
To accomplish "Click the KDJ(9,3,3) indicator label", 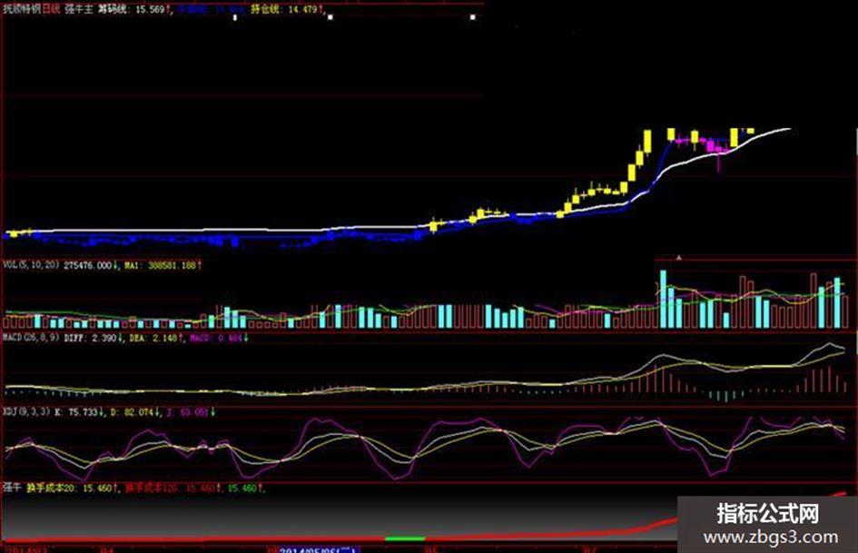I will point(26,411).
